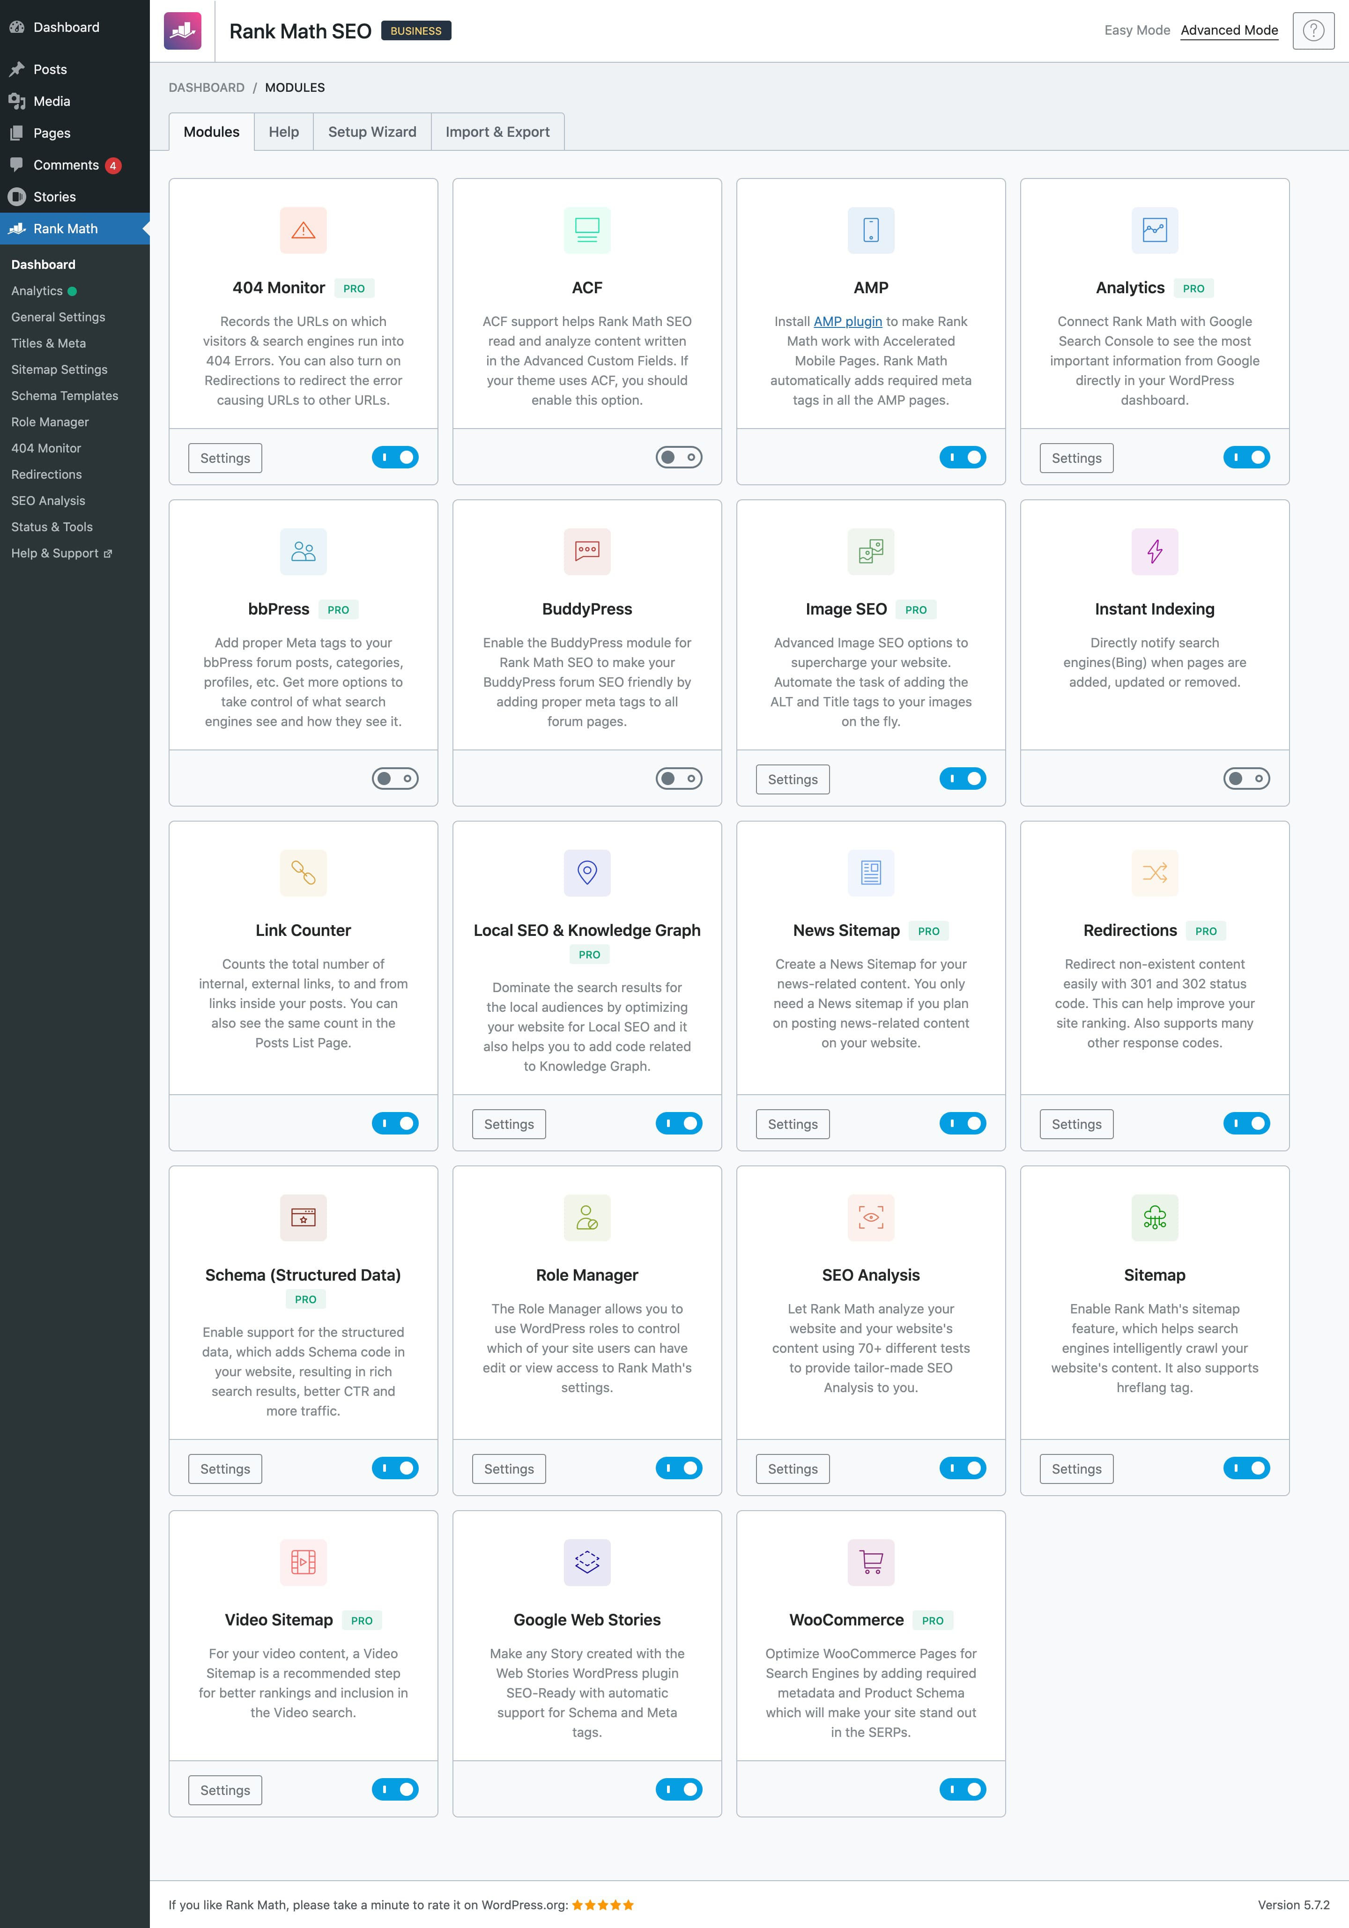Enable the Instant Indexing toggle
The width and height of the screenshot is (1349, 1928).
[x=1246, y=779]
